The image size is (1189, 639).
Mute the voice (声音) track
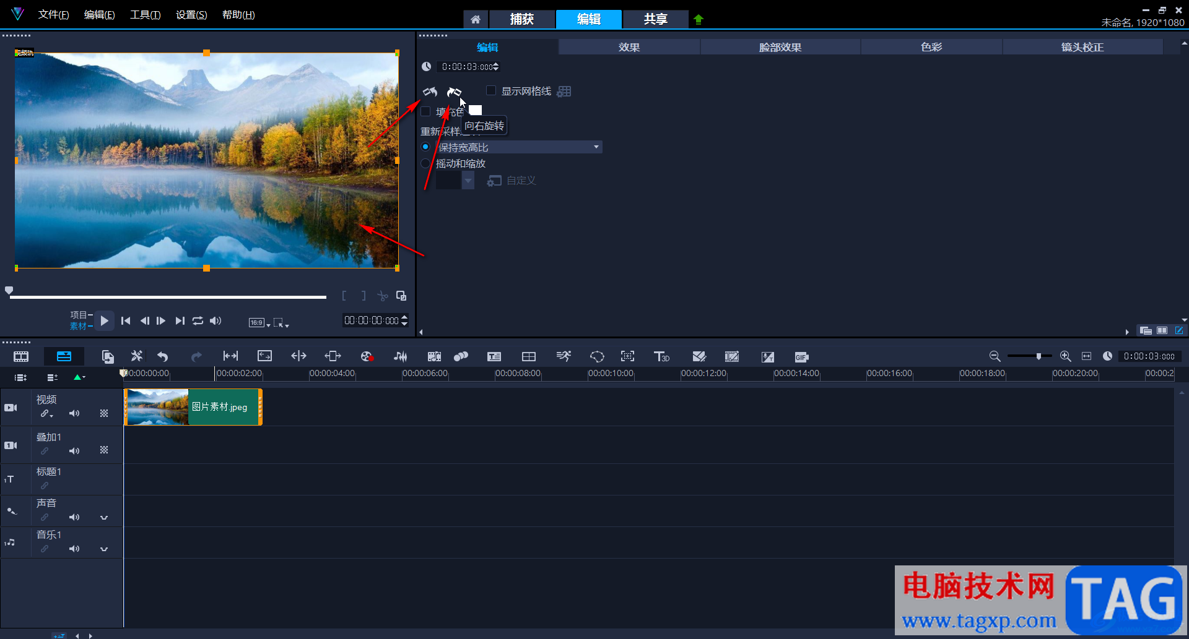pyautogui.click(x=74, y=517)
